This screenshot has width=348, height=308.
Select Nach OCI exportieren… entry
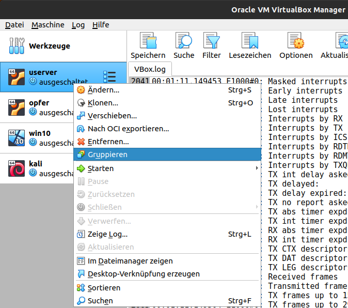click(167, 129)
